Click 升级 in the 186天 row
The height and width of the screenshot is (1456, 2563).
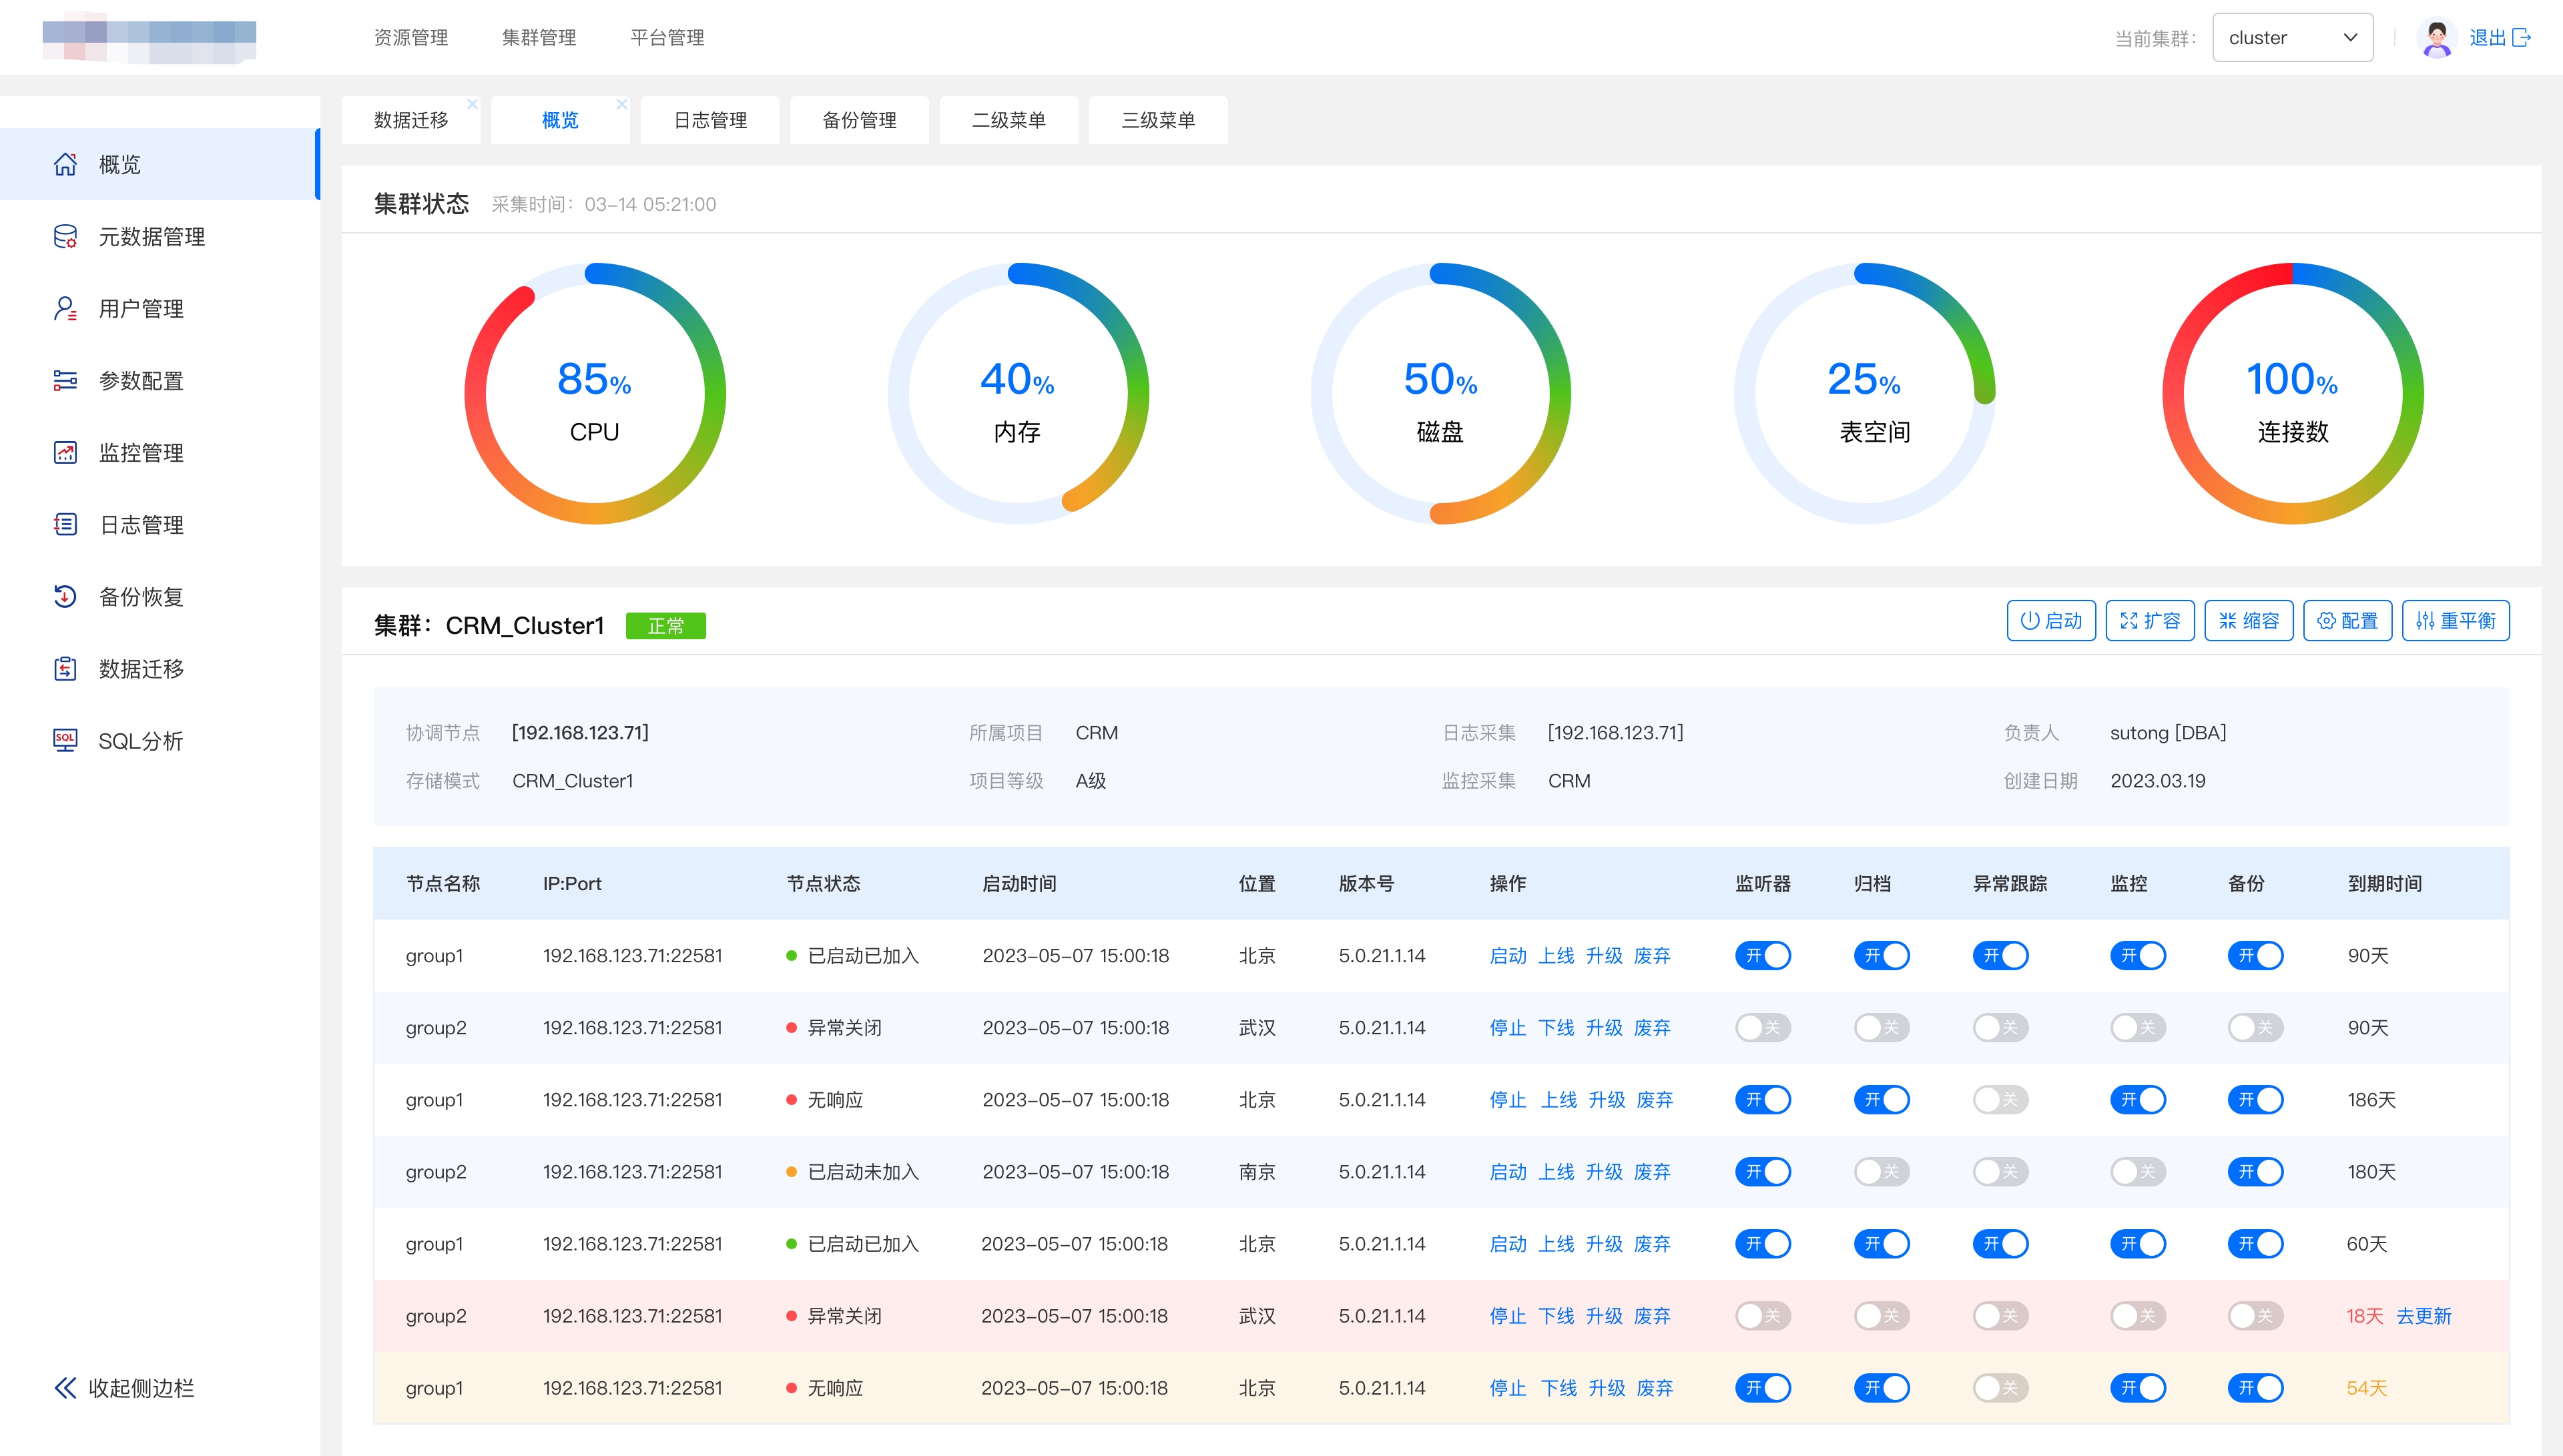pos(1607,1100)
